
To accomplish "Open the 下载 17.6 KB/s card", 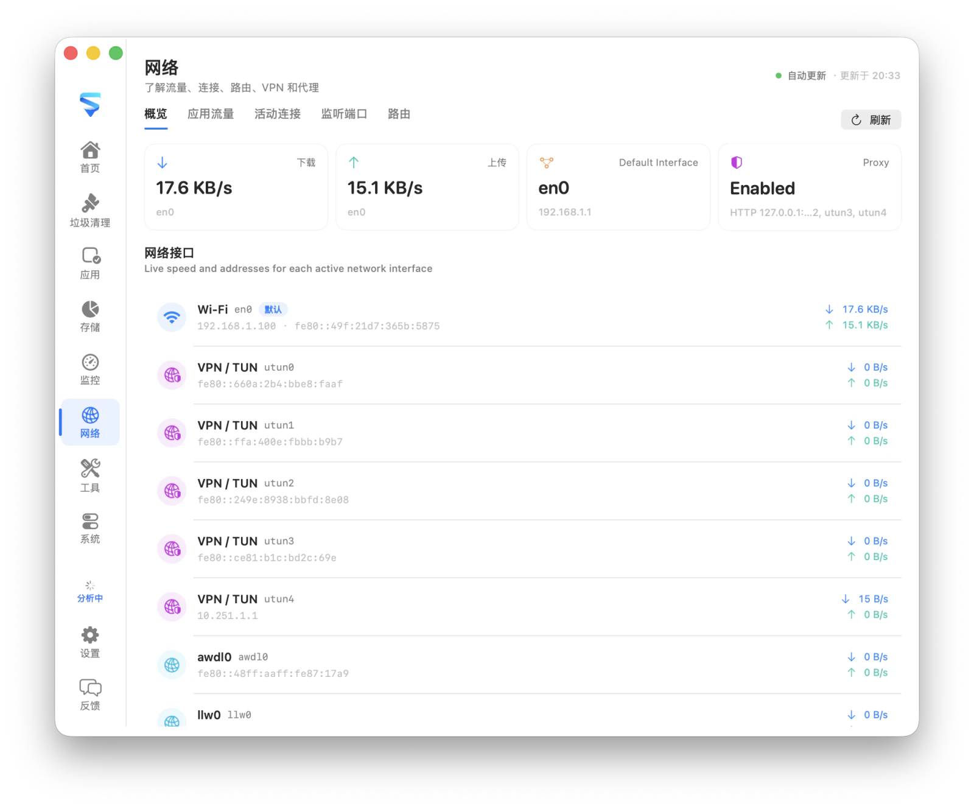I will pos(236,187).
